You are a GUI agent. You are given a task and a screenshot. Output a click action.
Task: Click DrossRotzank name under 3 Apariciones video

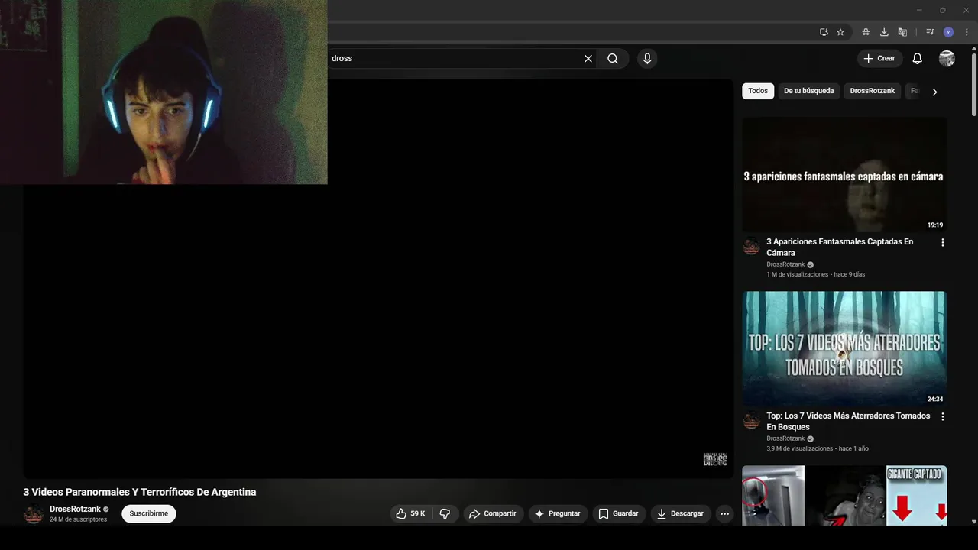785,264
